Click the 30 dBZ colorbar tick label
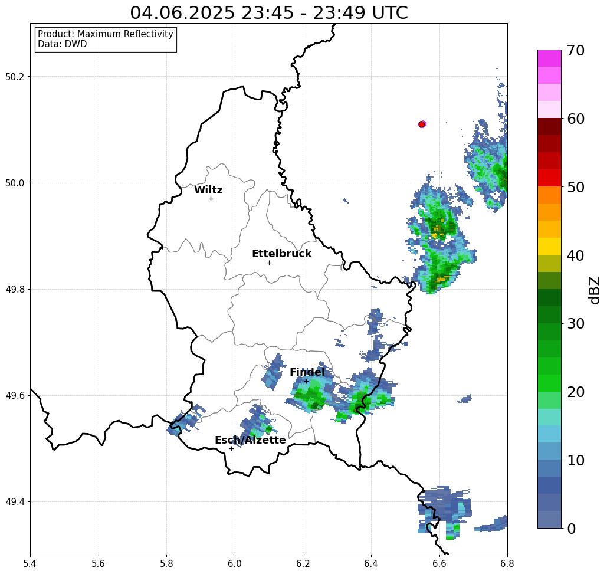 pyautogui.click(x=576, y=324)
